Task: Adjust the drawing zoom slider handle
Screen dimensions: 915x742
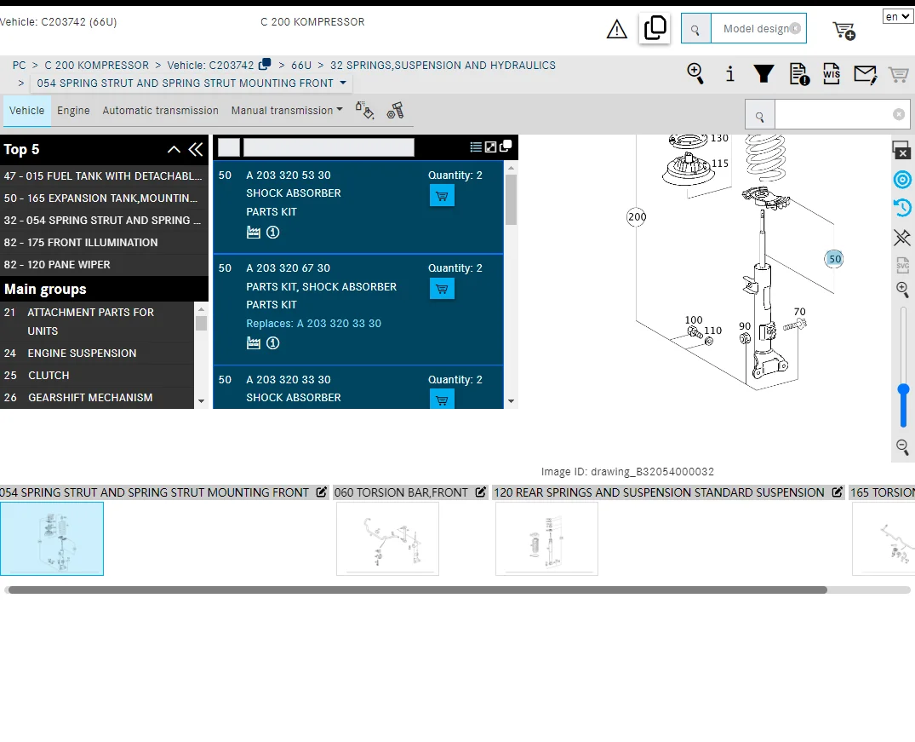Action: (903, 389)
